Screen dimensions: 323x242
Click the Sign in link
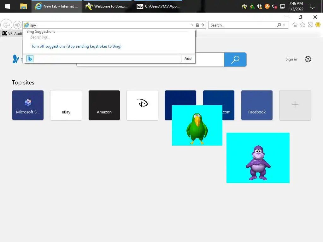[291, 59]
